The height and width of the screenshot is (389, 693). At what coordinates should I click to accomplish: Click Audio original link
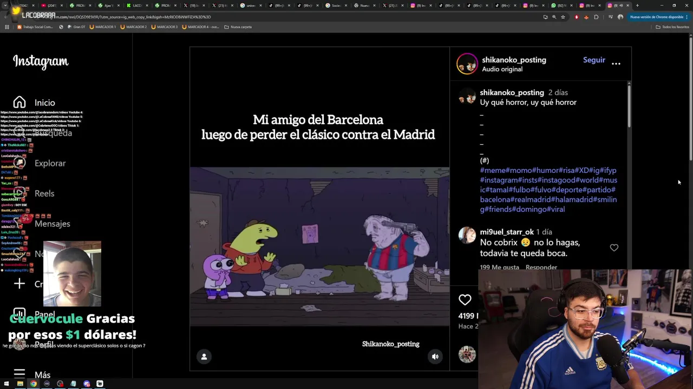click(502, 69)
